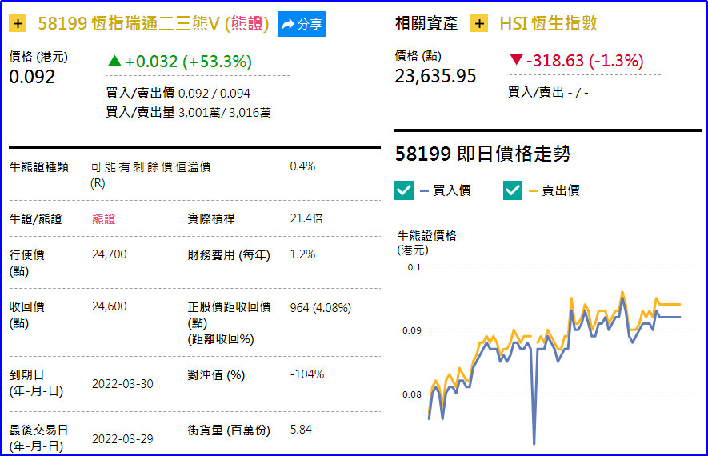Click the 實際槓桿 label
Screen dimensions: 708x456
pos(211,218)
